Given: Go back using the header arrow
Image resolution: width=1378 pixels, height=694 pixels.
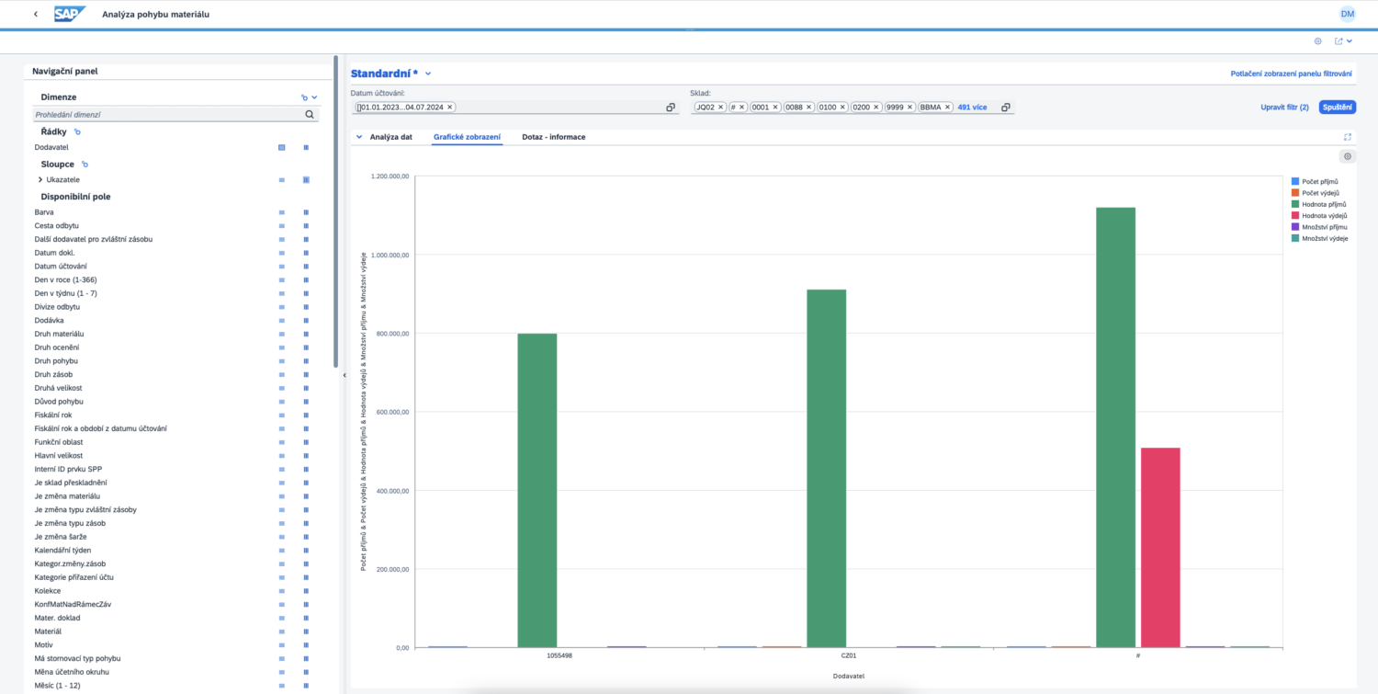Looking at the screenshot, I should [36, 15].
